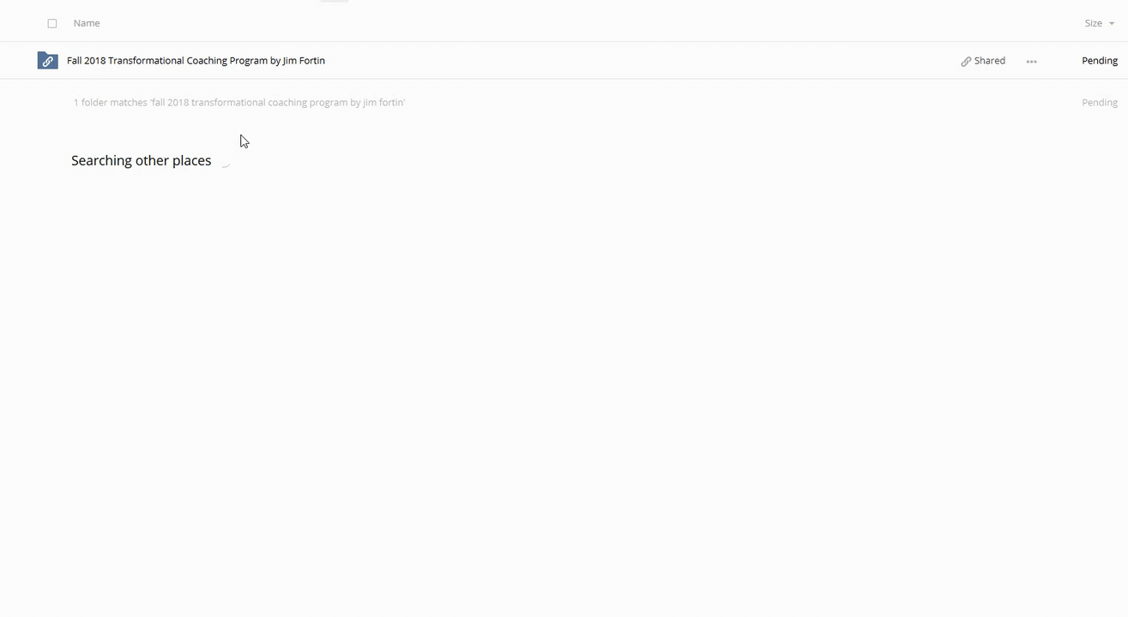Click the '1 folder matches' words in summary
Screen dimensions: 1128x617
pyautogui.click(x=110, y=103)
